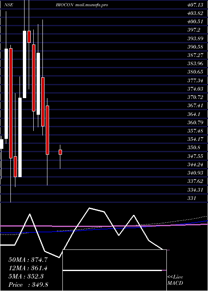Click the 350.8 price axis label
This screenshot has width=208, height=291.
[x=193, y=148]
